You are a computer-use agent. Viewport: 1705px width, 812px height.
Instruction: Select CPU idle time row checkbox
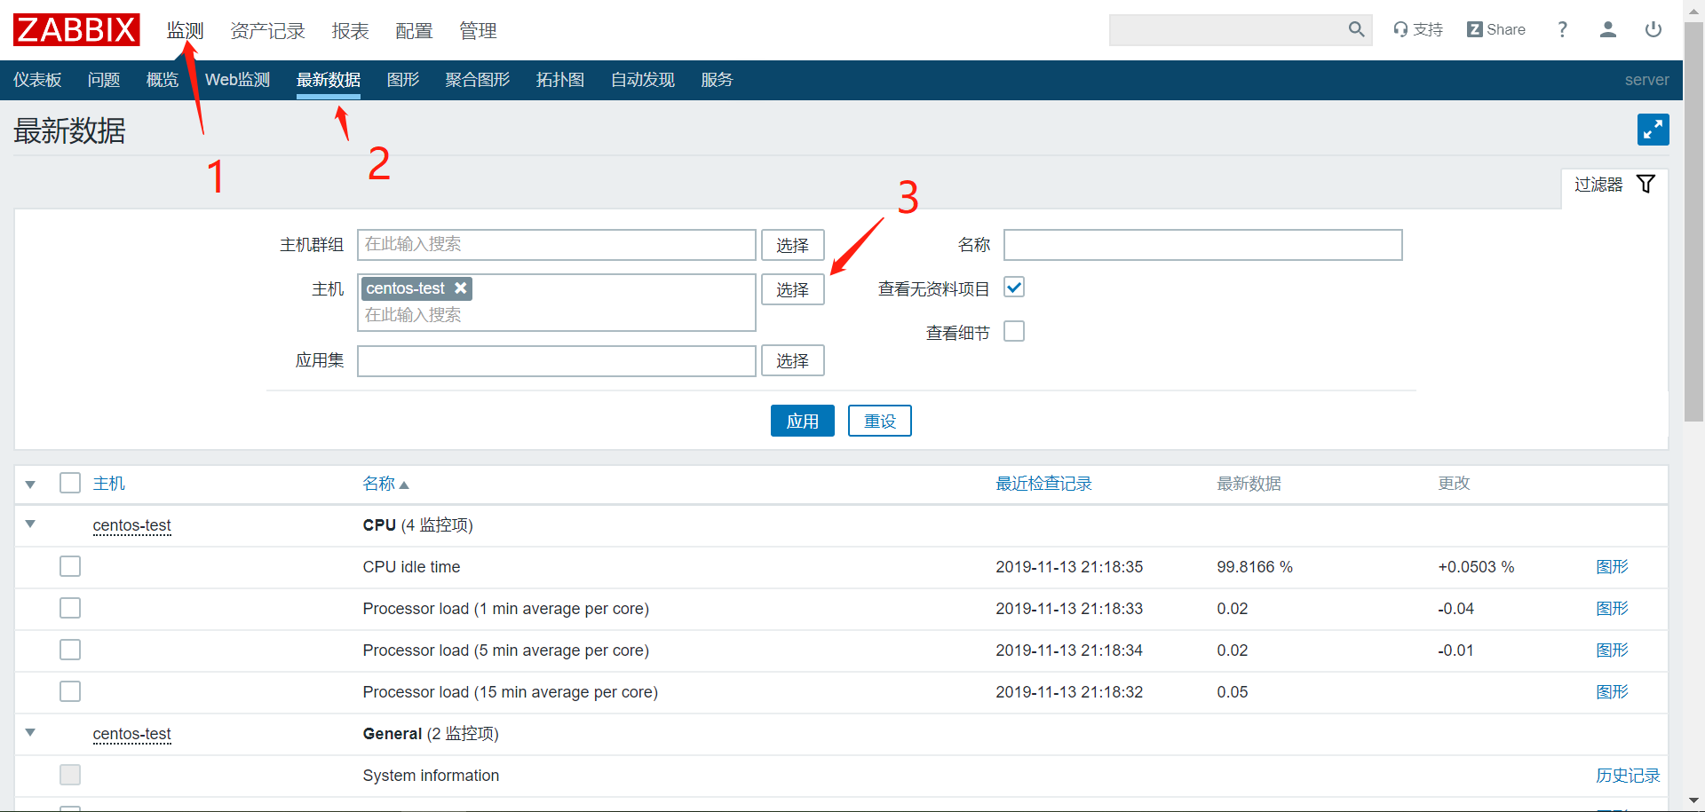click(70, 566)
